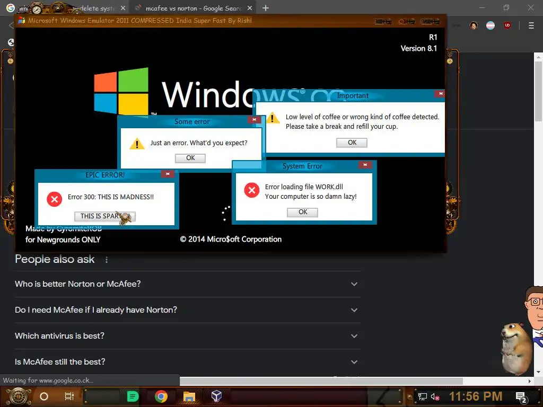Click the red X icon in EPIC ERROR
Viewport: 543px width, 407px height.
(55, 199)
